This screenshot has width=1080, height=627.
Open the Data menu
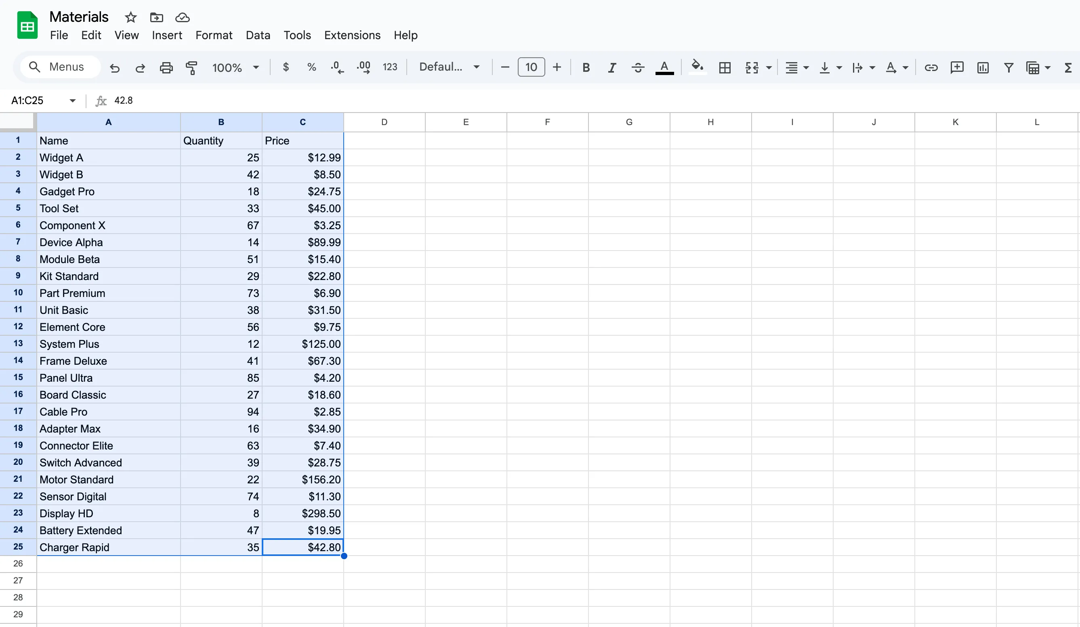258,35
